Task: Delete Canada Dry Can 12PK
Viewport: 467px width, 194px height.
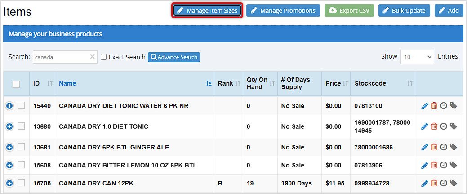Action: (x=434, y=183)
